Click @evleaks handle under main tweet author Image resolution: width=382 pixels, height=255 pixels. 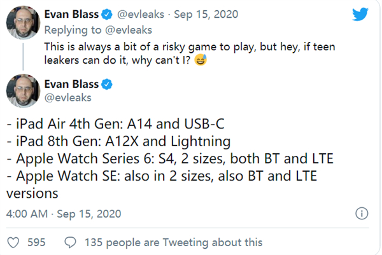point(71,99)
